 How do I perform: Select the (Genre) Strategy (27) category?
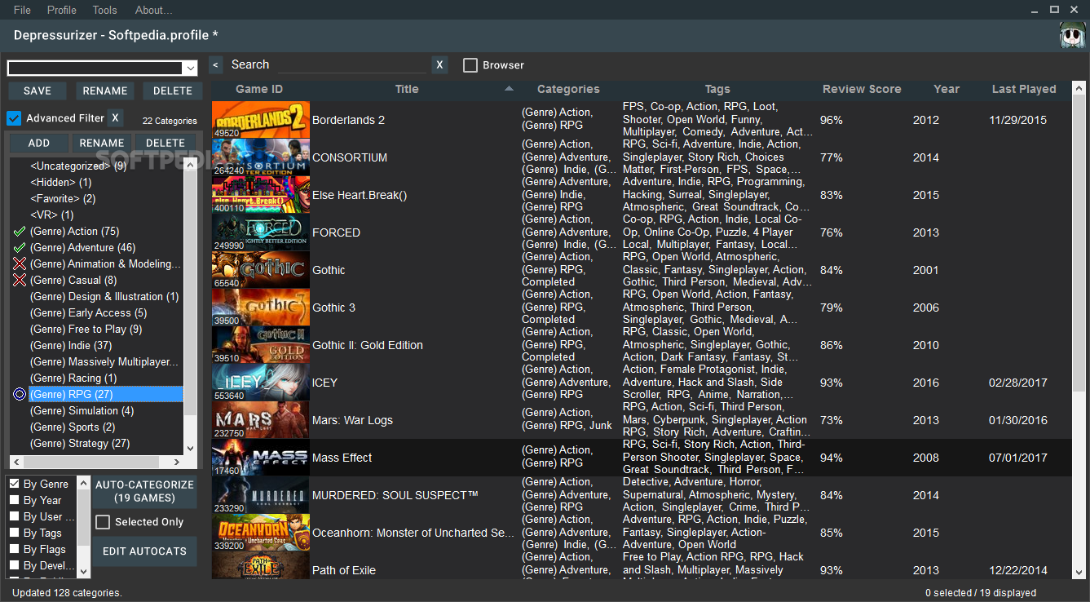click(x=80, y=443)
